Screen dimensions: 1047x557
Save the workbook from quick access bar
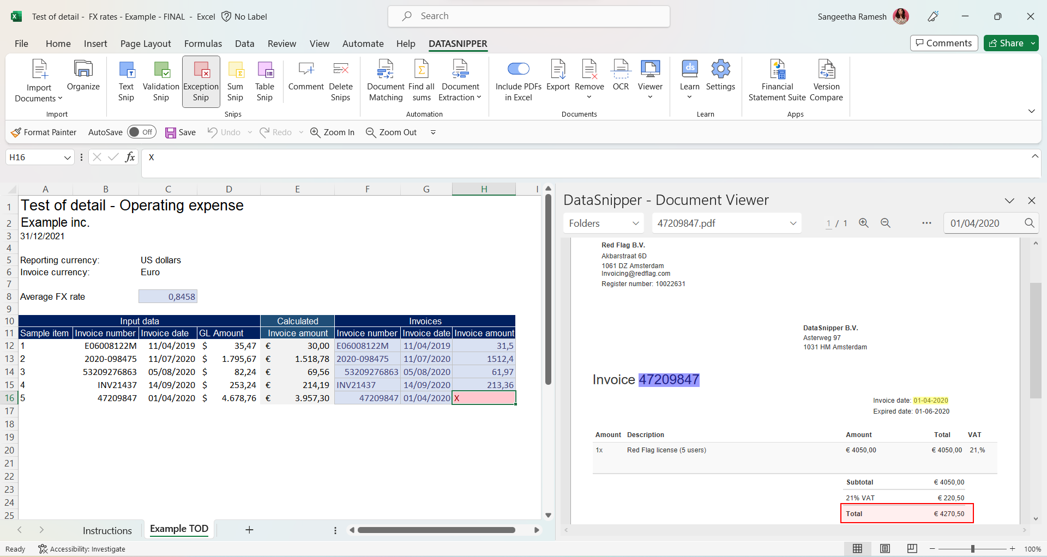[180, 132]
